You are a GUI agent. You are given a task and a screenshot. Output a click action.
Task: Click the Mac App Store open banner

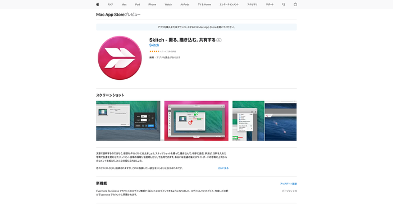(196, 27)
